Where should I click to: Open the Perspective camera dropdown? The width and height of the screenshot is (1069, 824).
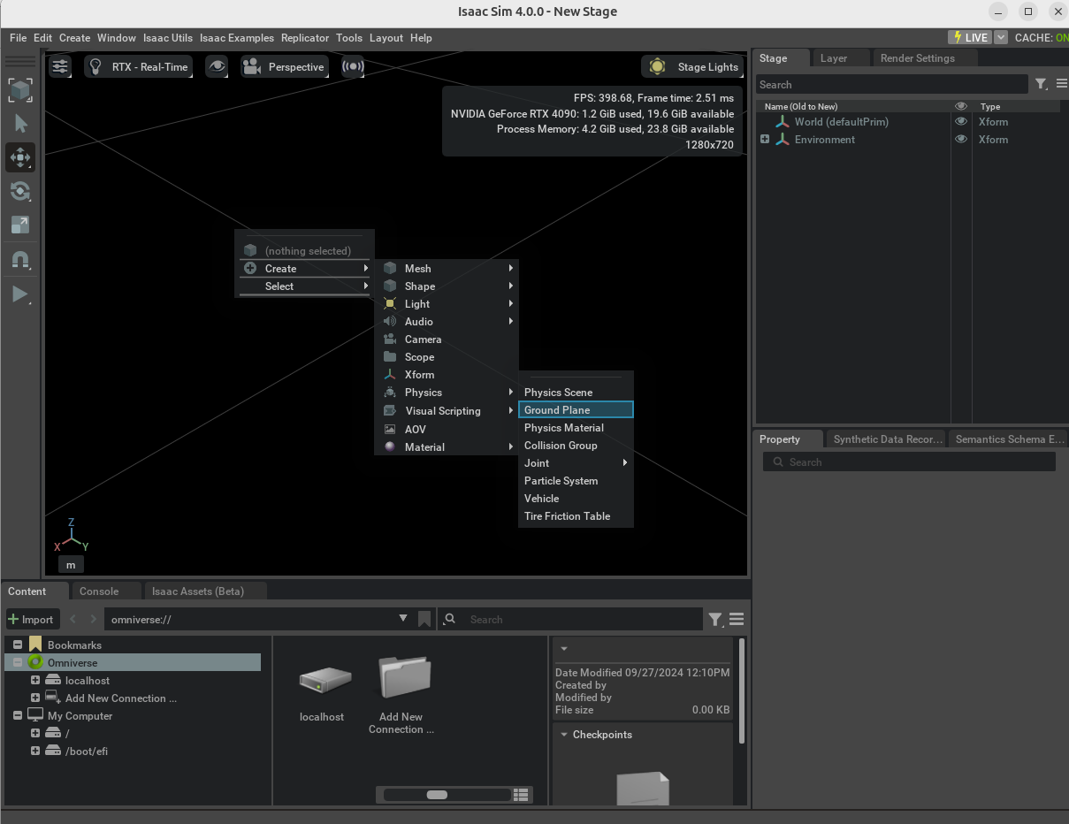[284, 66]
